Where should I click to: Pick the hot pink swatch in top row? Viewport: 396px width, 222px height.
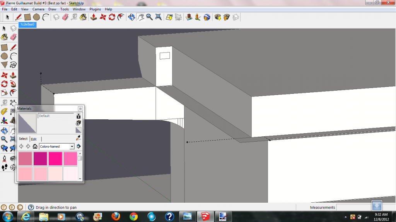click(x=55, y=159)
